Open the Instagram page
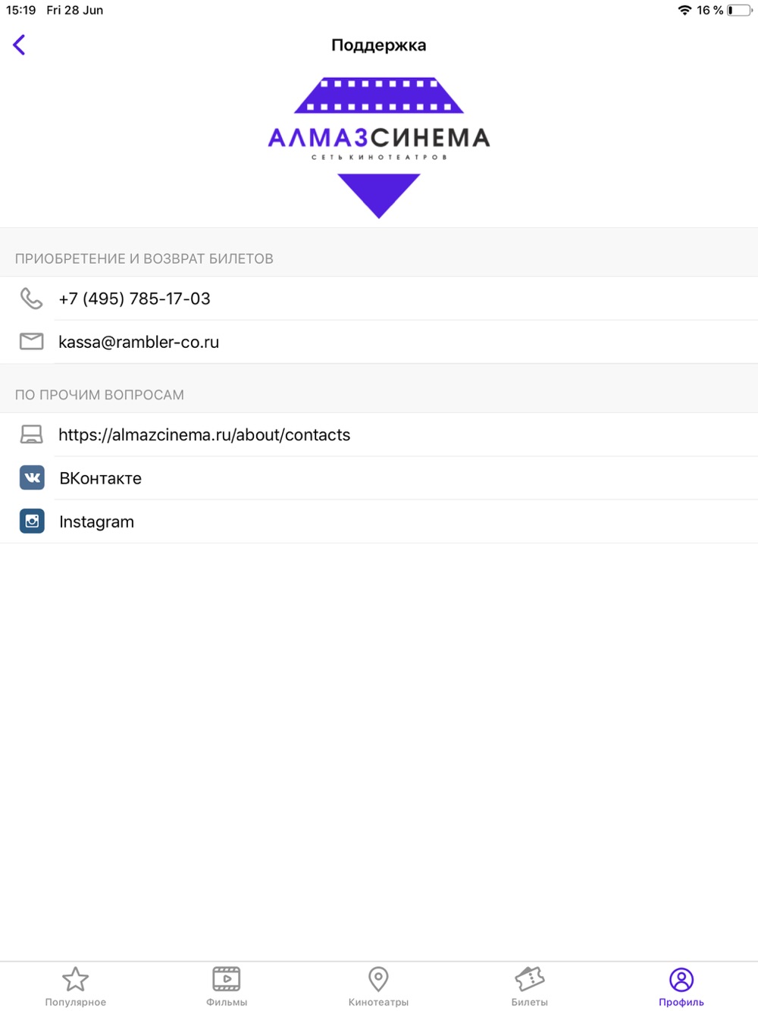This screenshot has width=758, height=1011. [x=96, y=521]
